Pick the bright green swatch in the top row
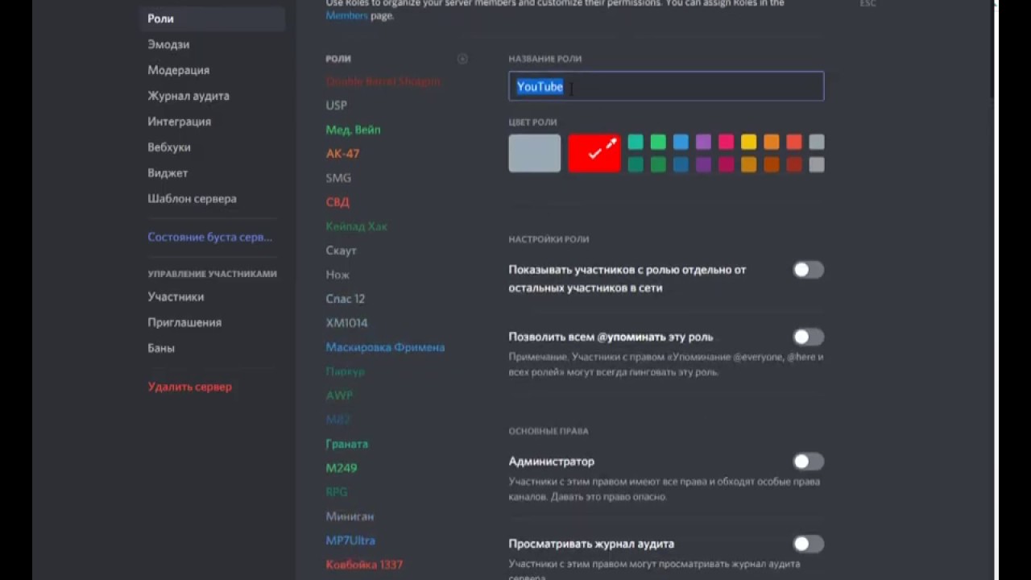The image size is (1031, 580). click(658, 142)
